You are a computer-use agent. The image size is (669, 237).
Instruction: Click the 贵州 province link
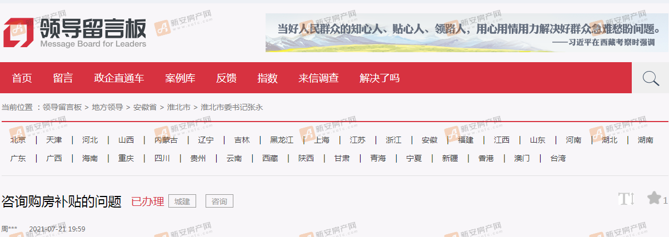click(x=198, y=158)
